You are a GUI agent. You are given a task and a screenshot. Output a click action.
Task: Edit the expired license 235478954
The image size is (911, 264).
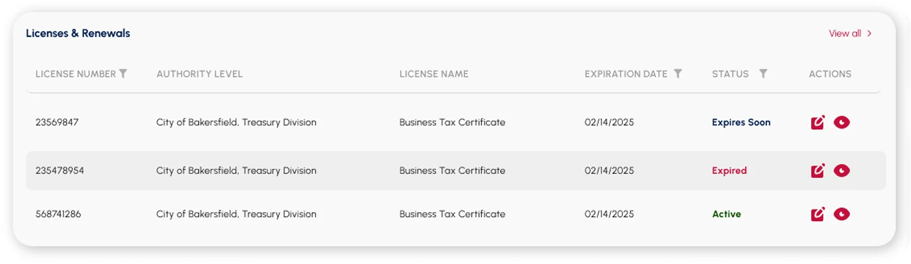[817, 171]
